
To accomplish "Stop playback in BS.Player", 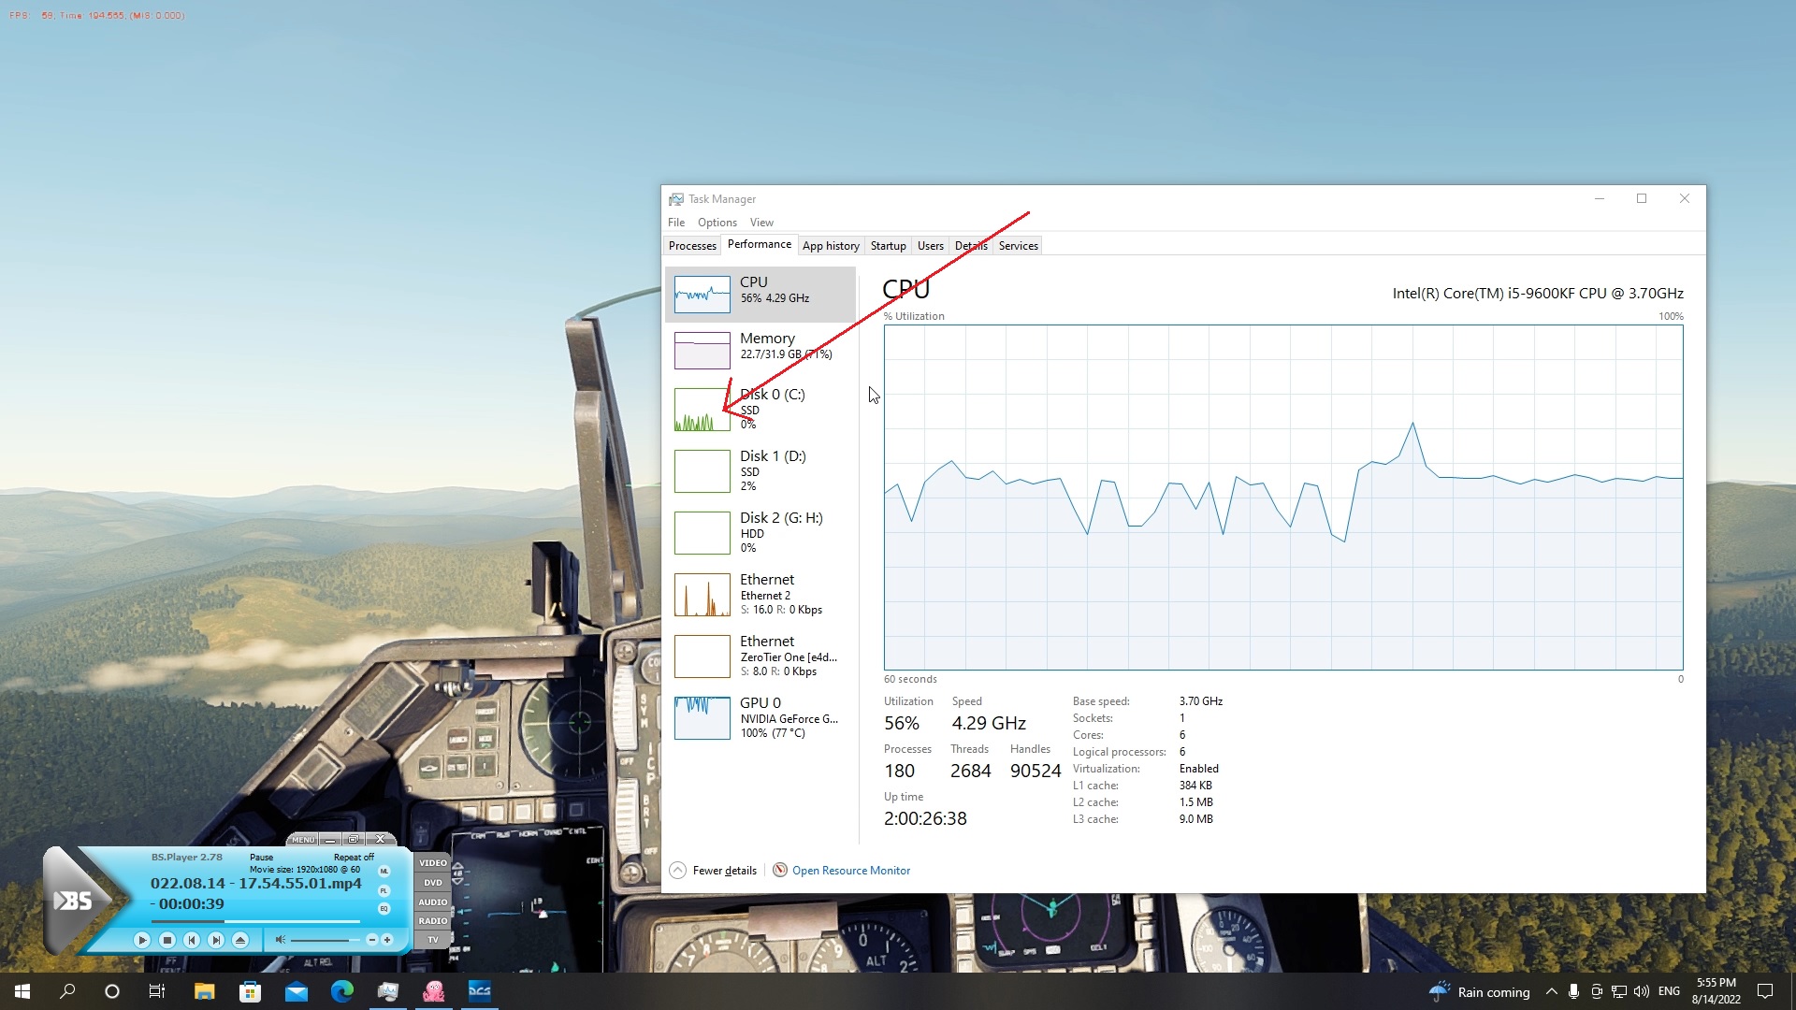I will click(167, 940).
